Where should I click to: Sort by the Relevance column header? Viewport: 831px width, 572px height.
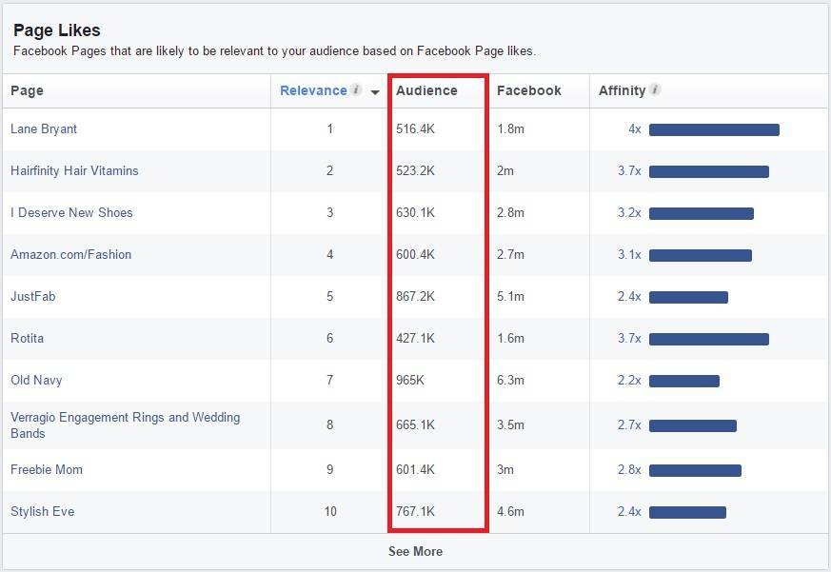[x=313, y=90]
